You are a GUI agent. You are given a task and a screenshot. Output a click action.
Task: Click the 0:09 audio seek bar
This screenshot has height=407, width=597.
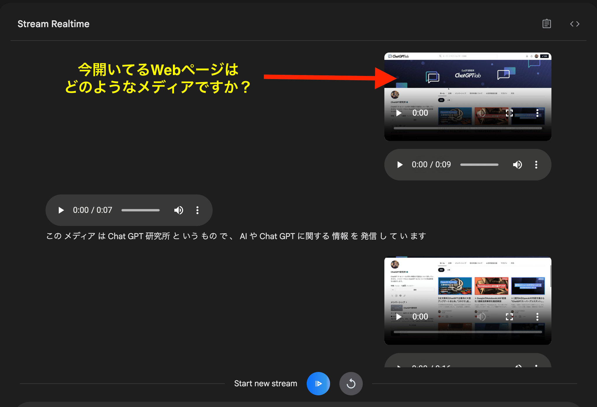pyautogui.click(x=479, y=165)
